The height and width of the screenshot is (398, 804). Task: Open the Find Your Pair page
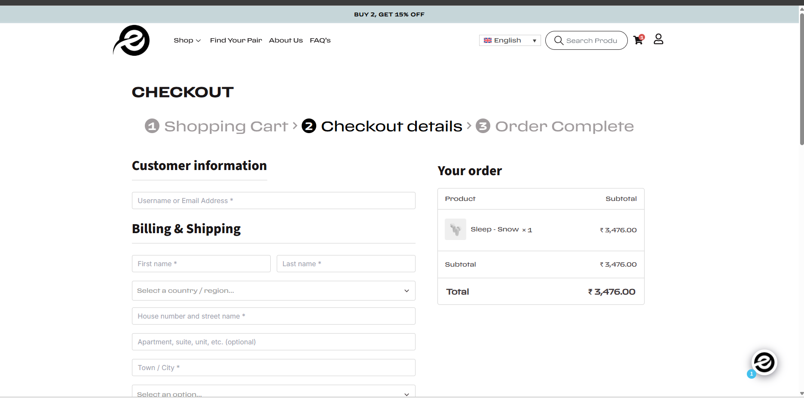click(x=236, y=40)
